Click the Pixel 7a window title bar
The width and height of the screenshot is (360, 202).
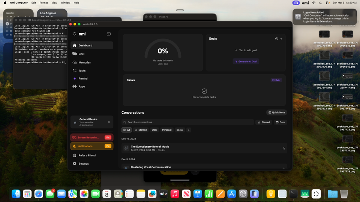tap(180, 17)
